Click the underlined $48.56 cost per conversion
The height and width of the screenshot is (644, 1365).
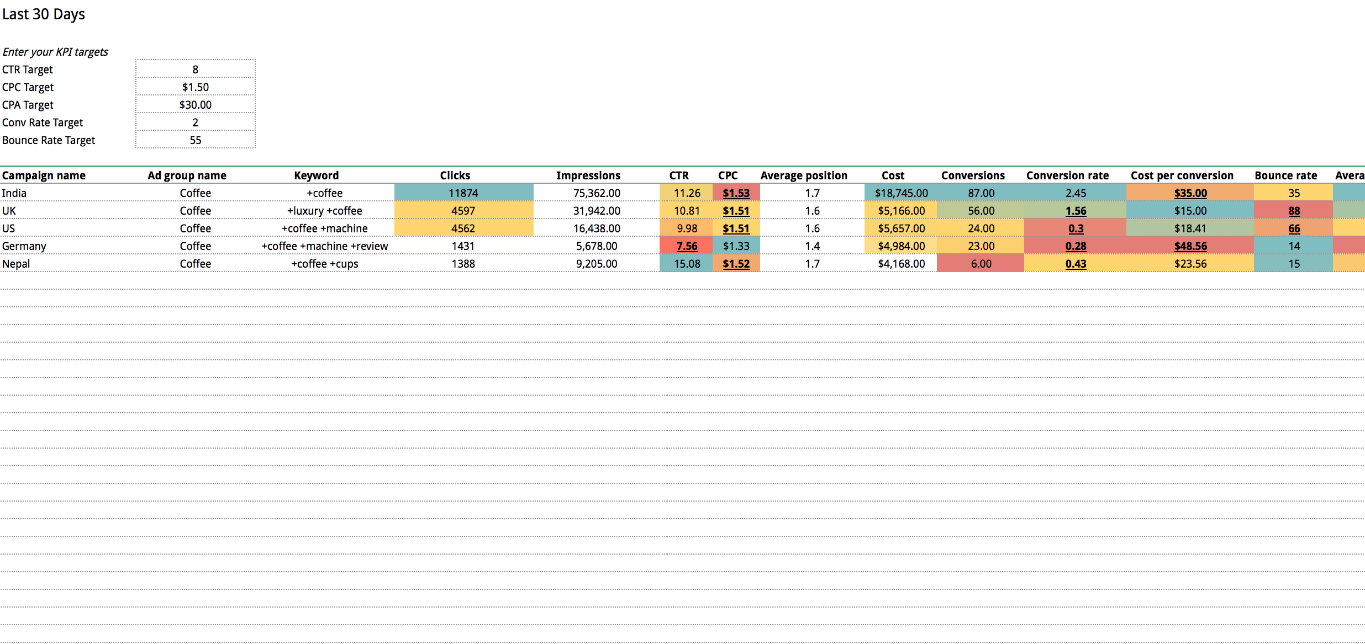click(x=1190, y=246)
